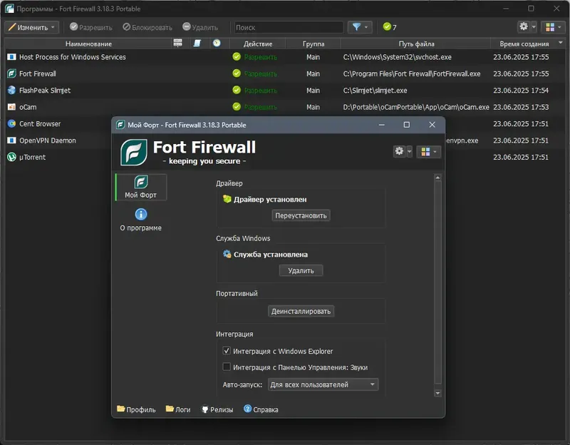Viewport: 570px width, 445px height.
Task: Click the Деинсталлировать button
Action: (x=301, y=312)
